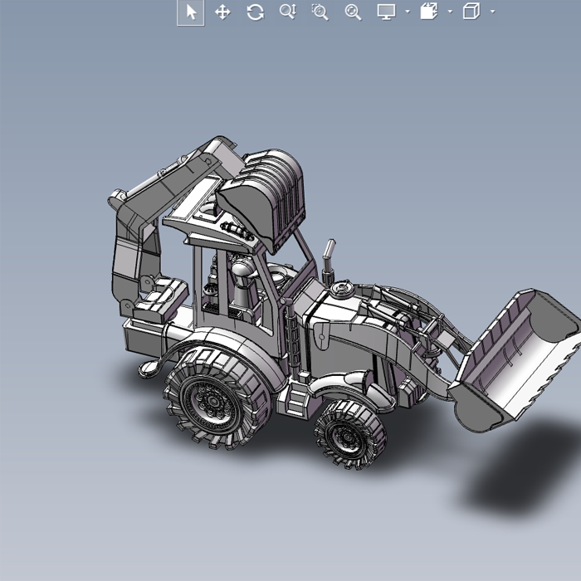Viewport: 581px width, 581px height.
Task: Select the Zoom to area tool
Action: [320, 12]
